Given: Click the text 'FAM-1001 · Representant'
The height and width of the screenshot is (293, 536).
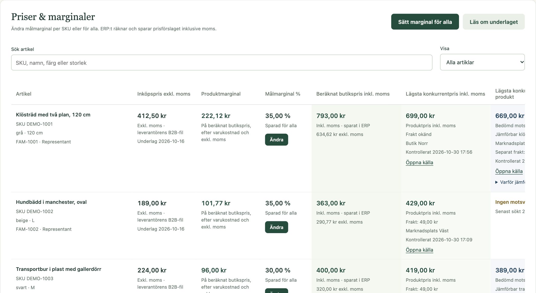Looking at the screenshot, I should point(43,142).
